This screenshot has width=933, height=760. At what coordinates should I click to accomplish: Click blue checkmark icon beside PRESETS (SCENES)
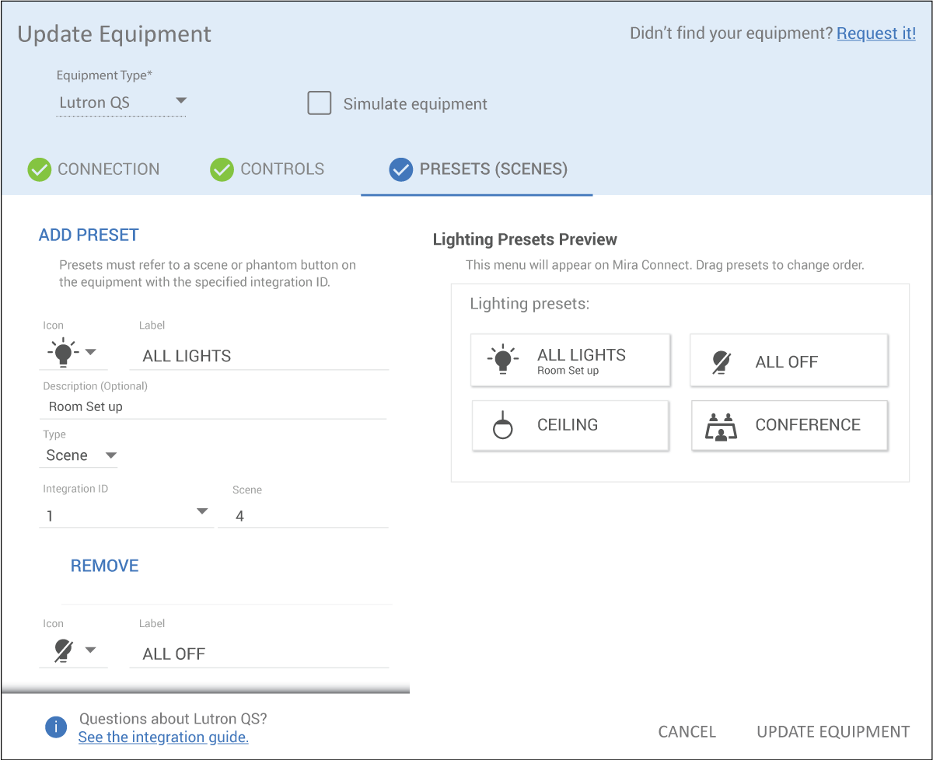[400, 169]
